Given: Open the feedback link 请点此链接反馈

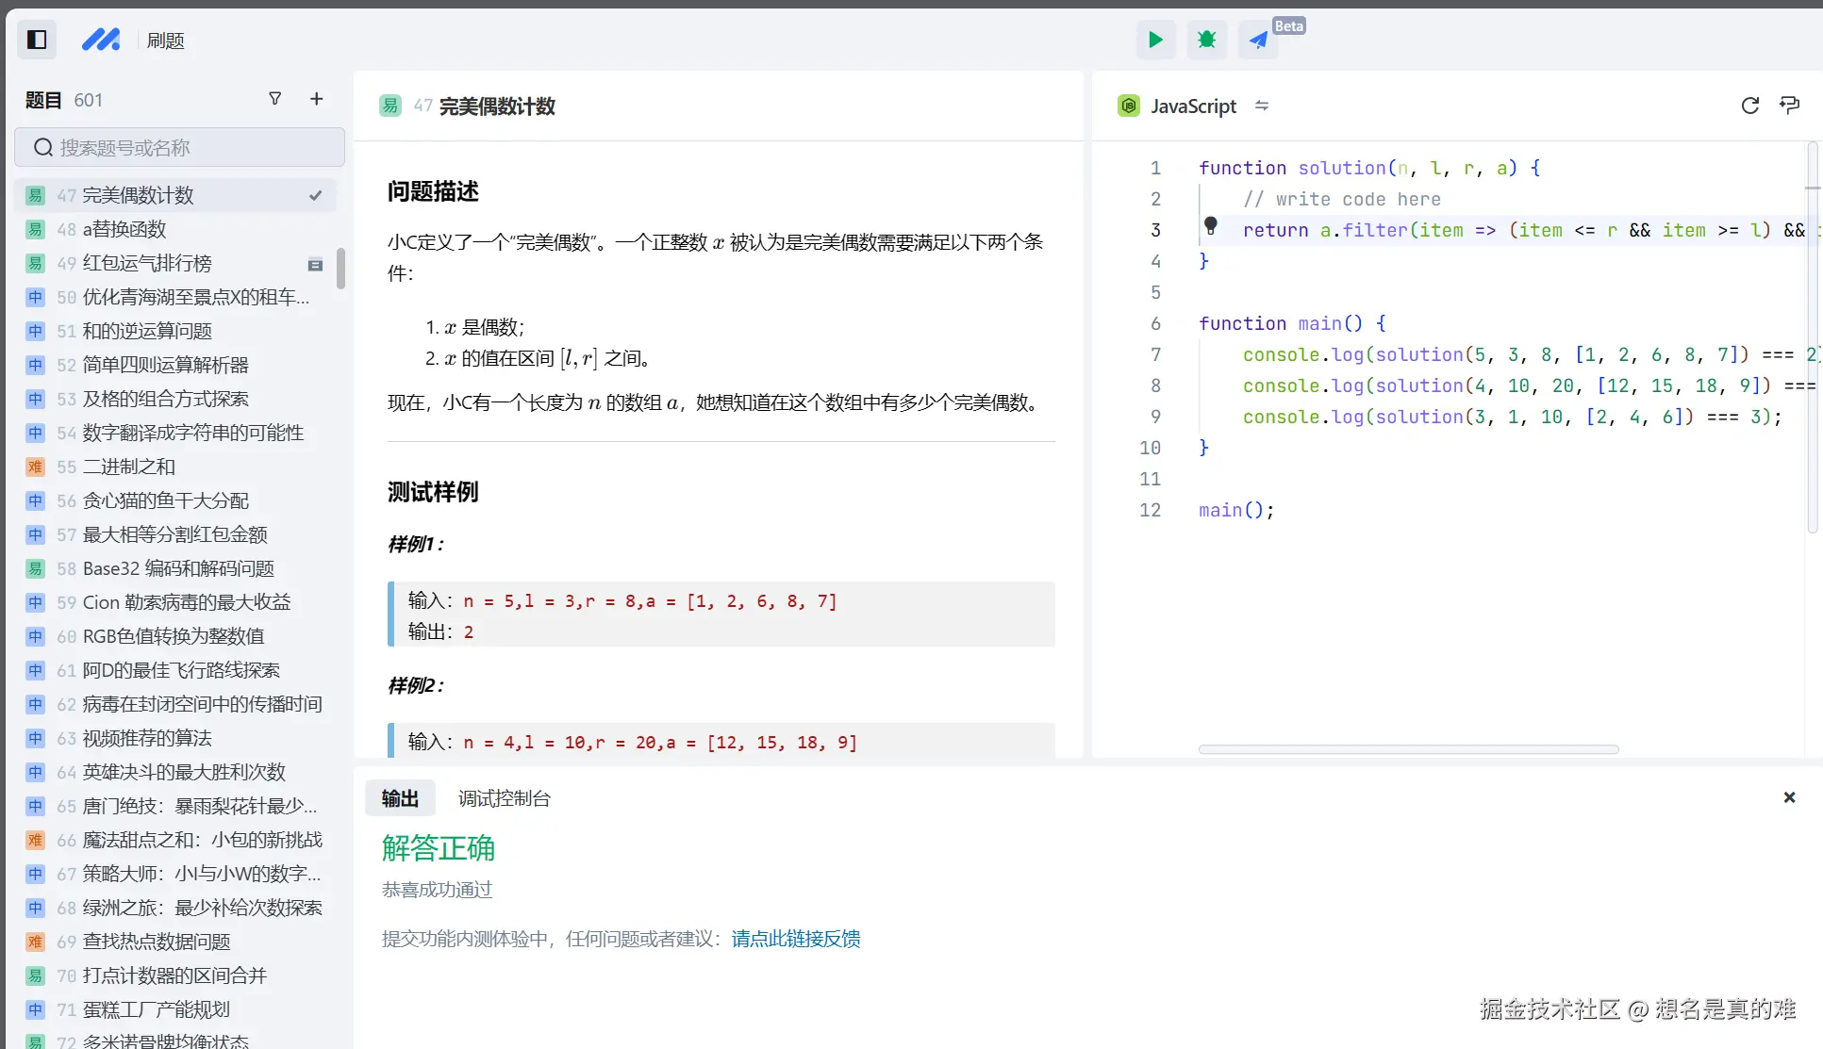Looking at the screenshot, I should coord(795,939).
